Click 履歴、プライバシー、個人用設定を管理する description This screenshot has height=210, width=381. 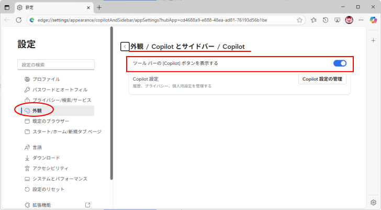[x=172, y=86]
